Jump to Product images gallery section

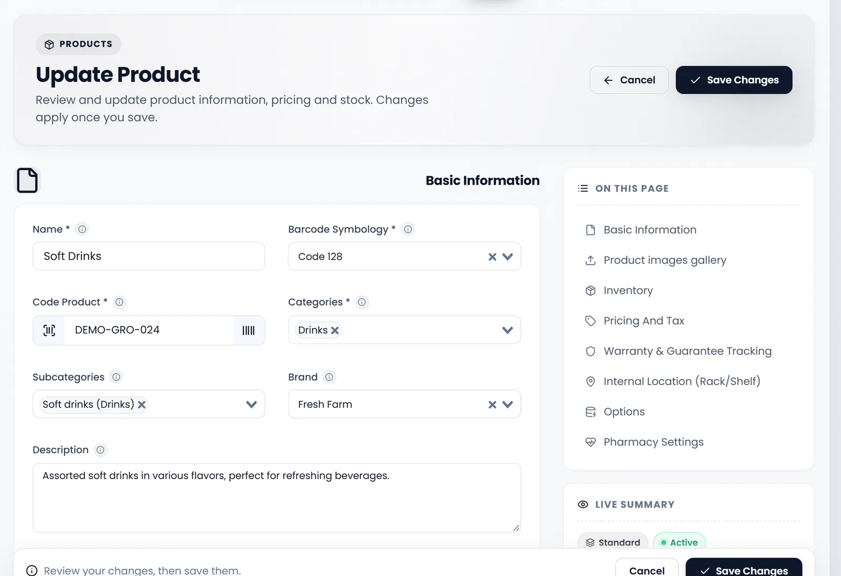656,260
